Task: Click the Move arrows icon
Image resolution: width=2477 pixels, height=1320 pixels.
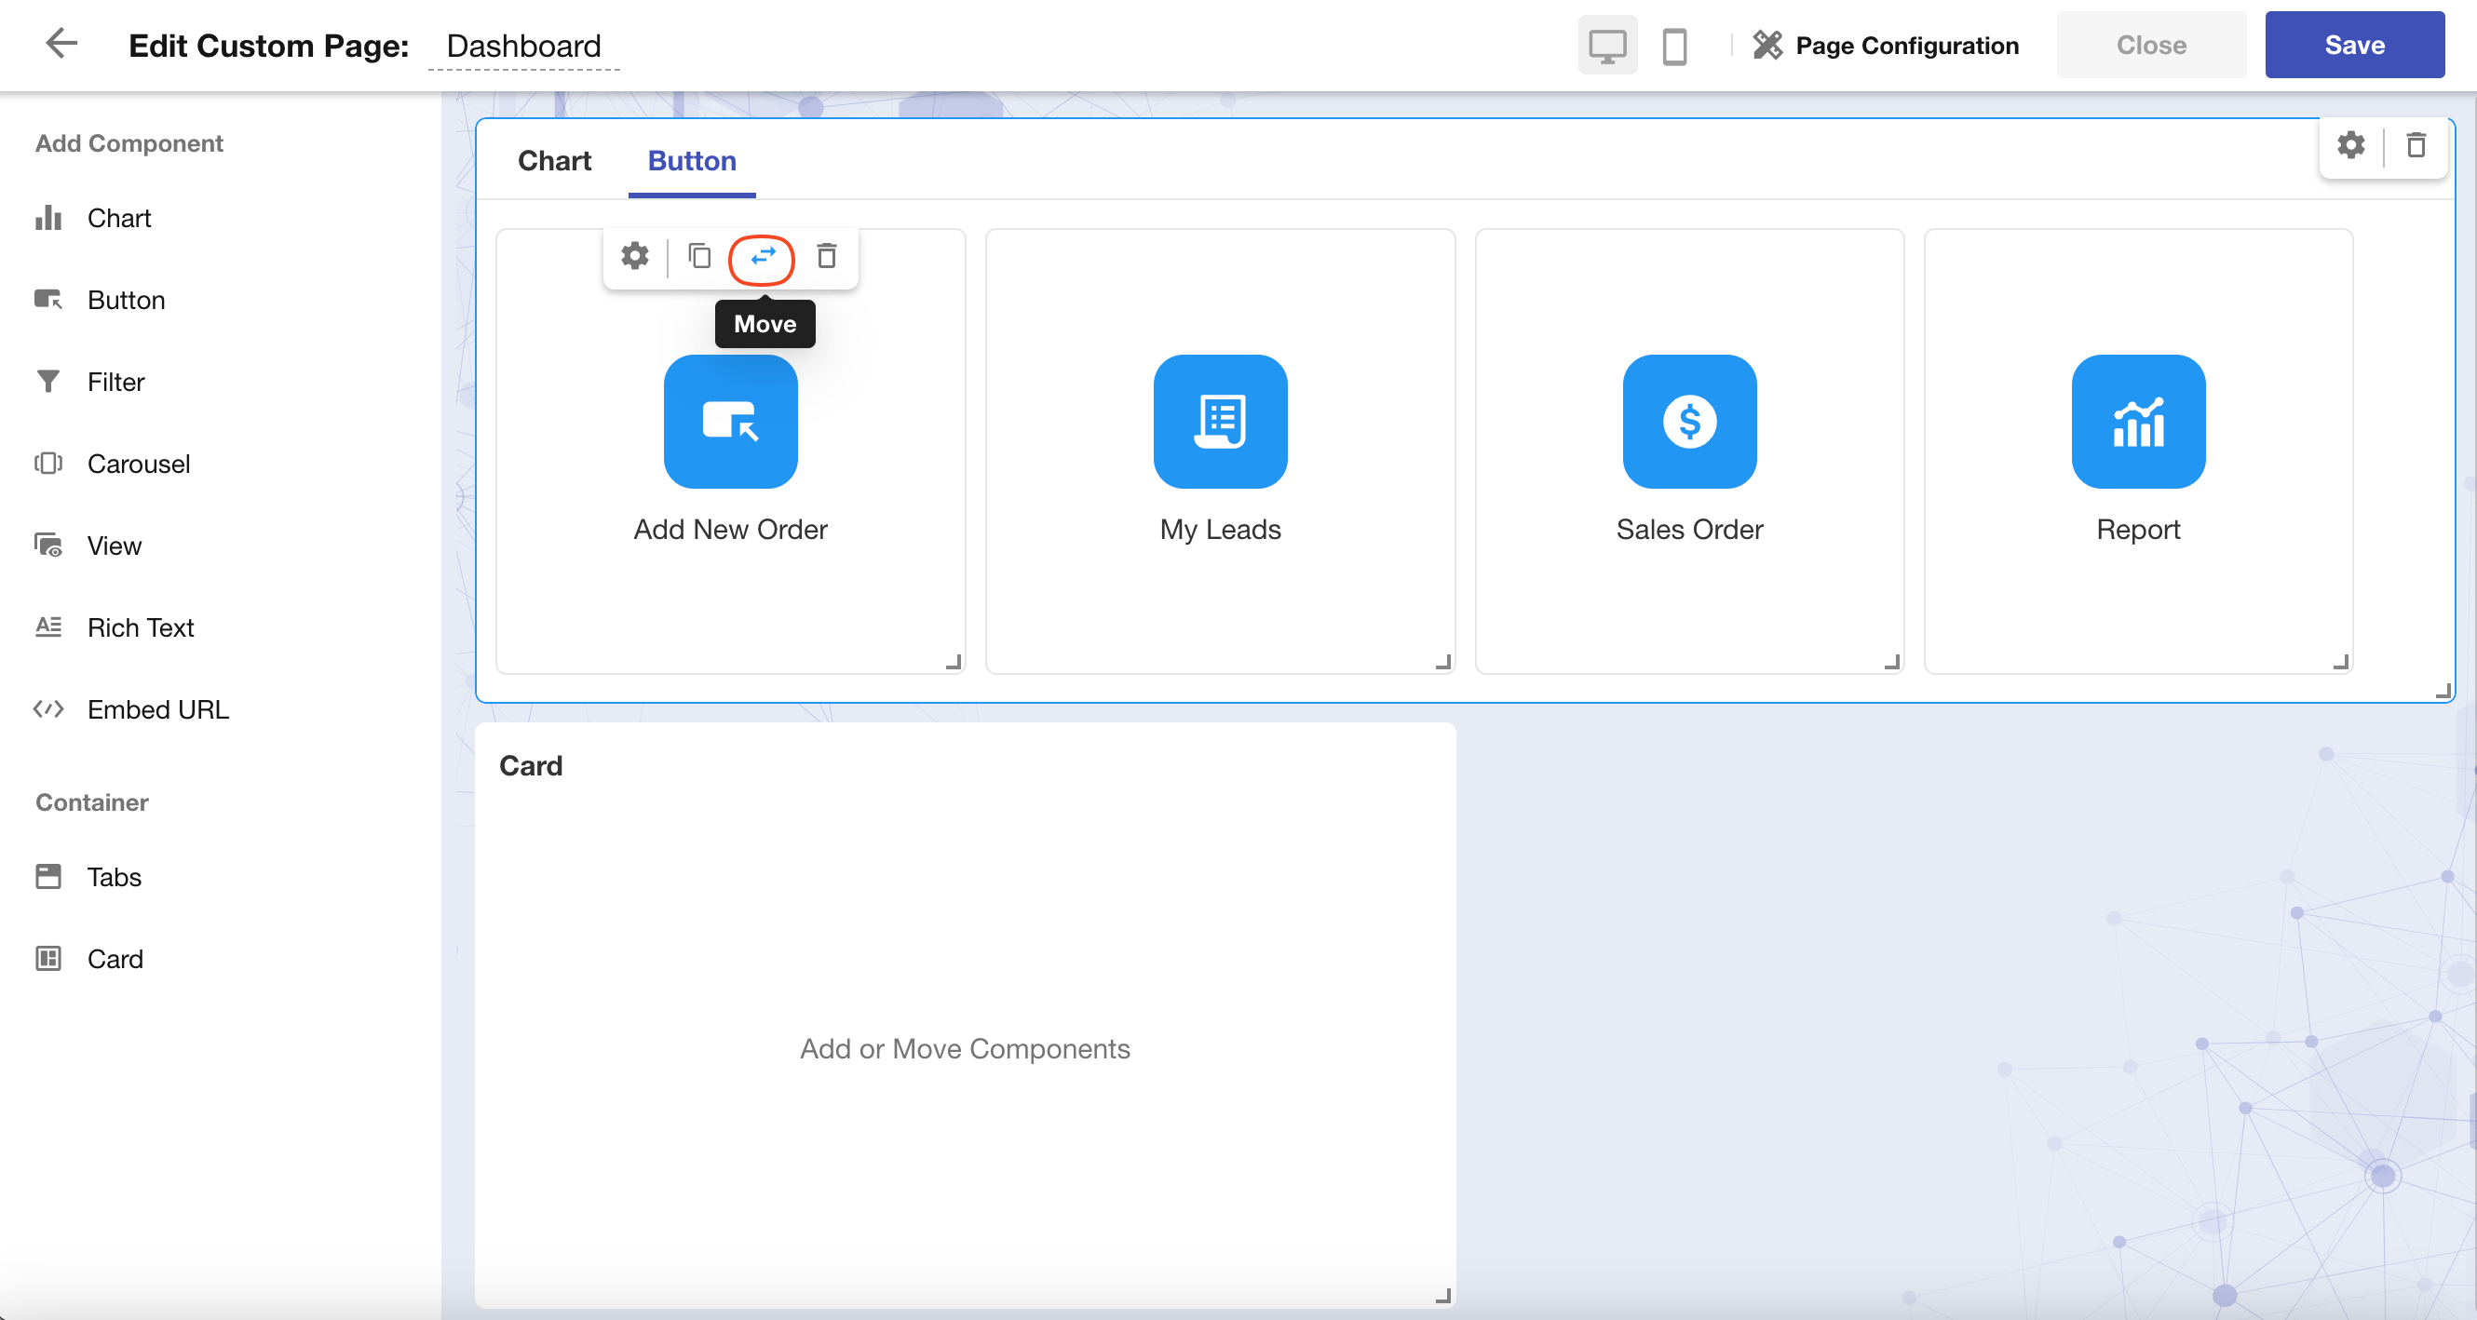Action: [763, 256]
